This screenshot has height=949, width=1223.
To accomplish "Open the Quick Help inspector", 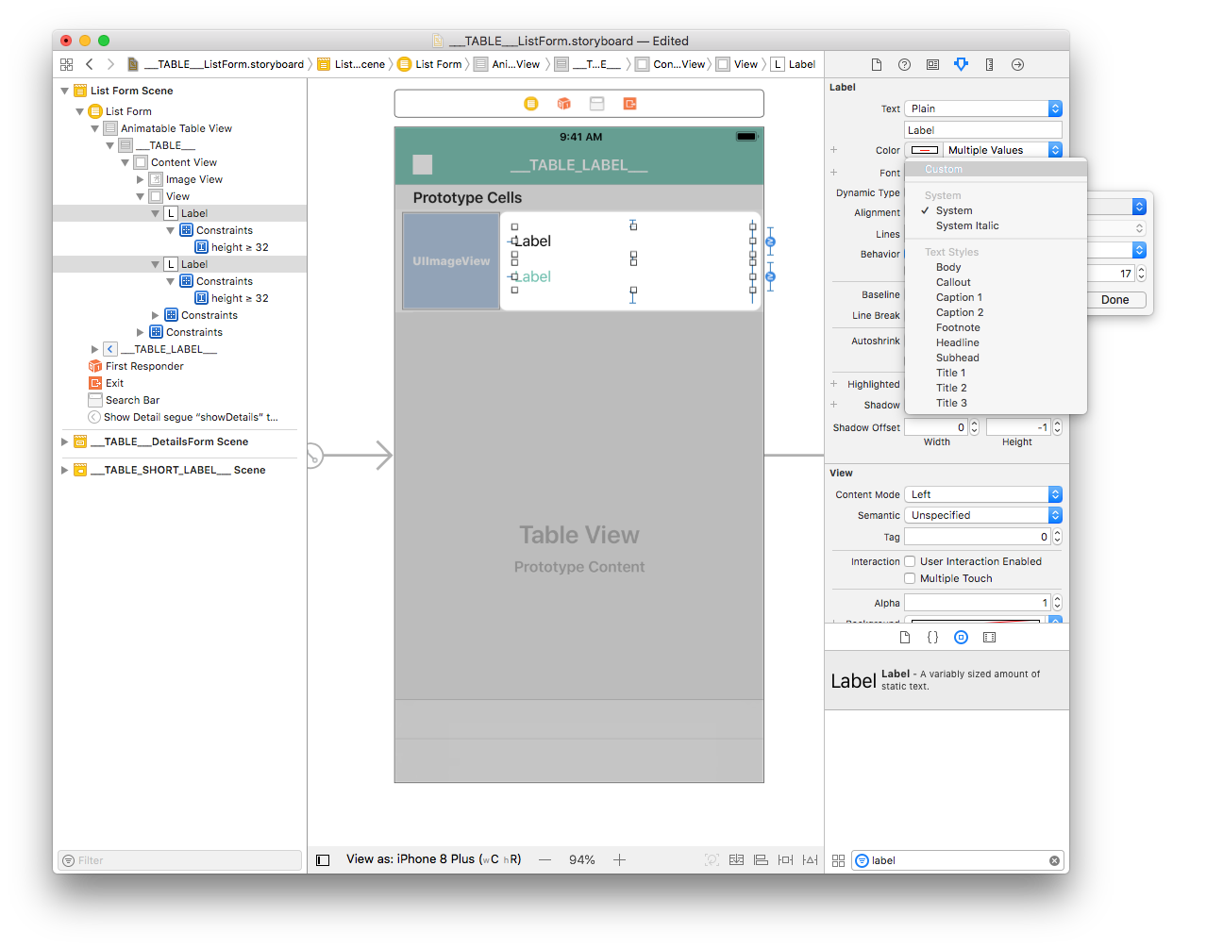I will pos(904,64).
